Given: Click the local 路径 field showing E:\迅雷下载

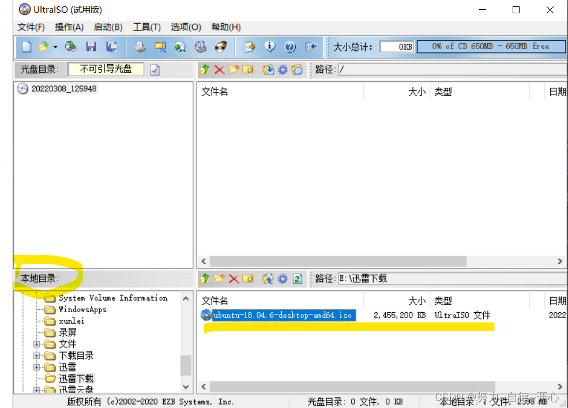Looking at the screenshot, I should [453, 279].
